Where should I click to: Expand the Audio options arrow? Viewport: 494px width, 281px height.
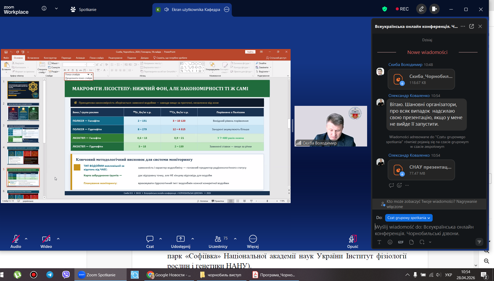pos(26,239)
